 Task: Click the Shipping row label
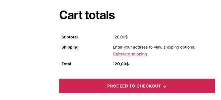(x=70, y=47)
